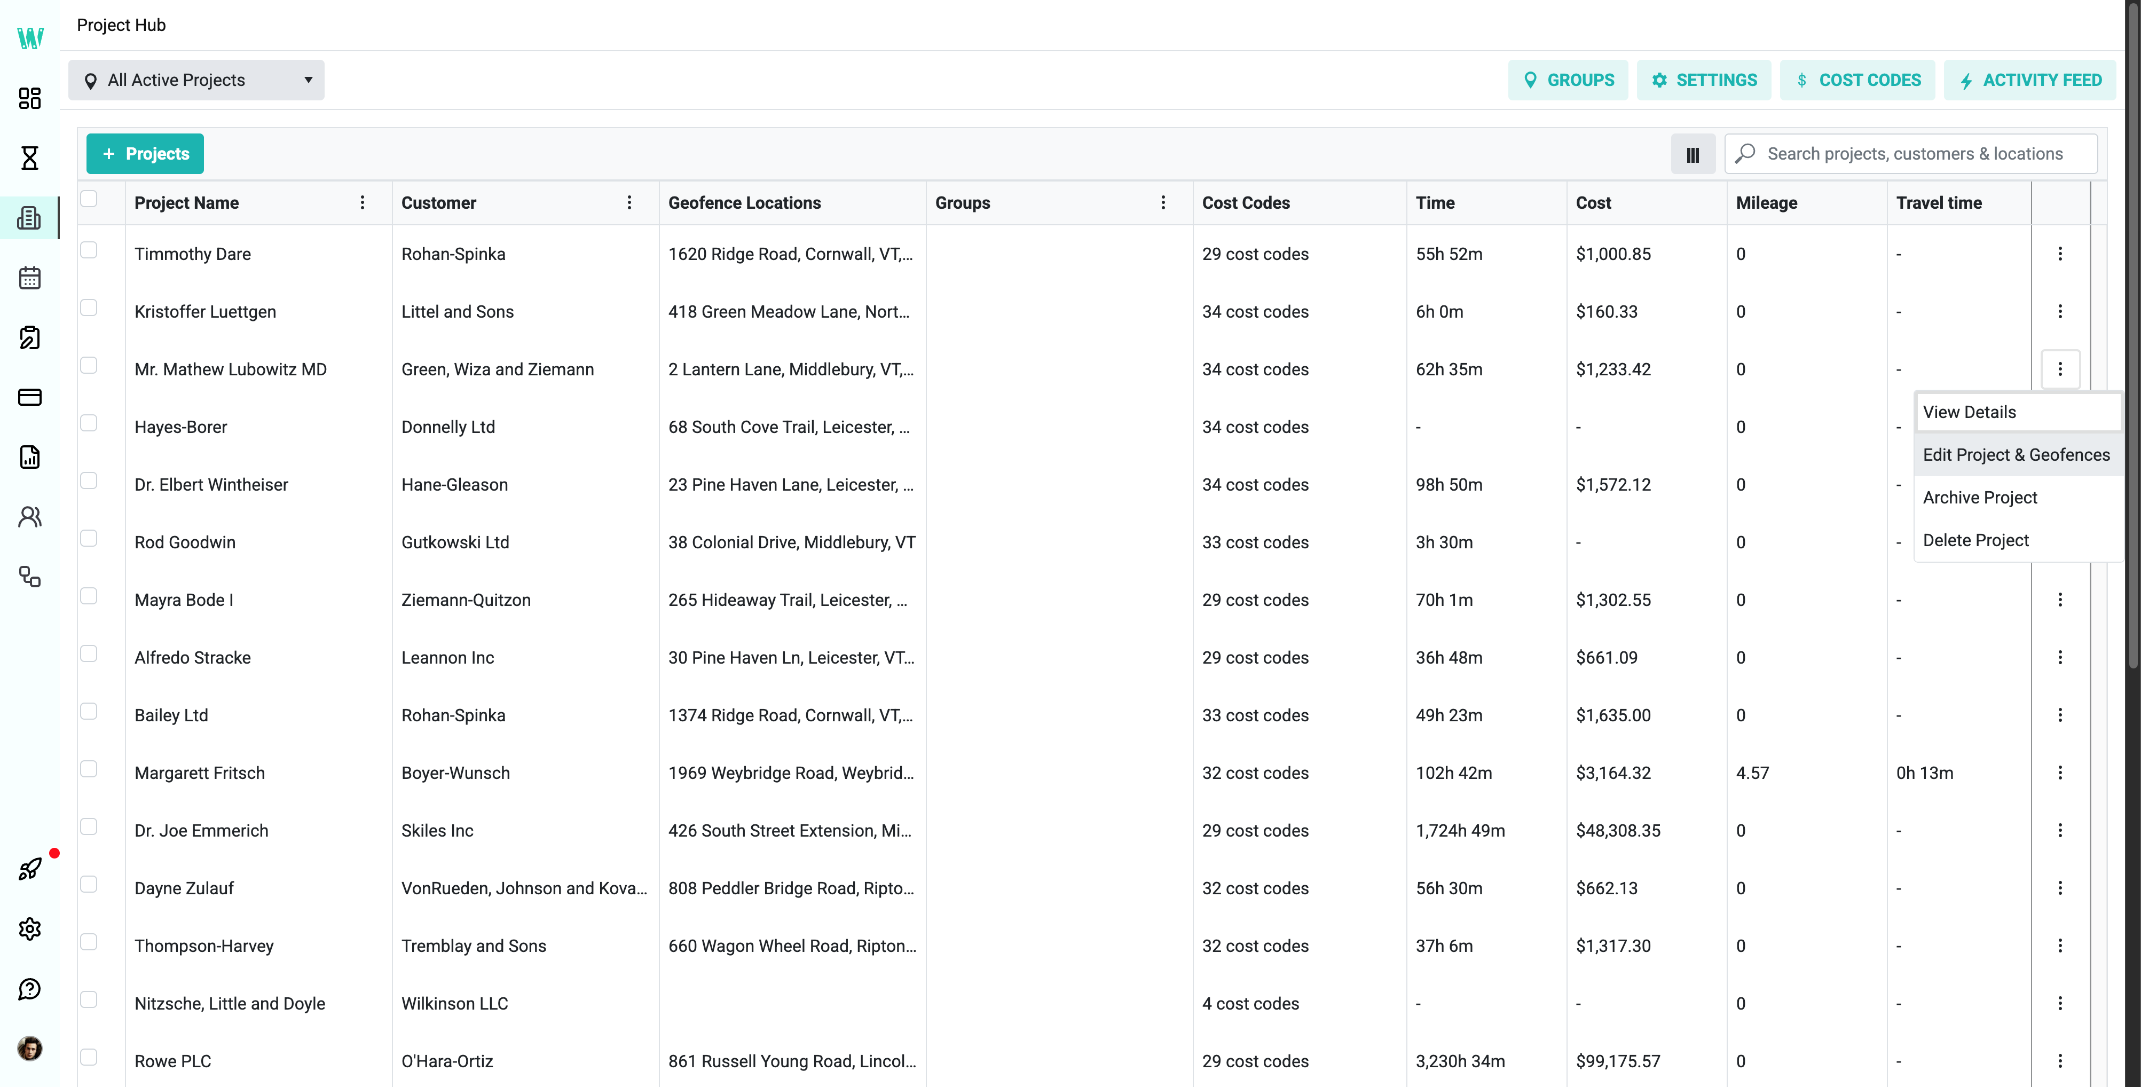Open the payroll card icon in sidebar
The width and height of the screenshot is (2141, 1087).
click(x=30, y=397)
